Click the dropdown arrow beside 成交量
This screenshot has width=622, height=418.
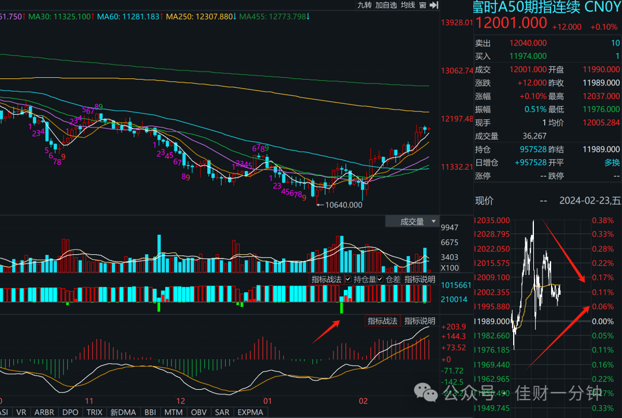point(434,221)
